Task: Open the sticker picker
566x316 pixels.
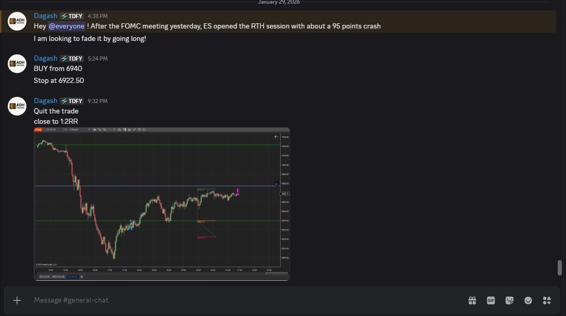Action: tap(510, 300)
